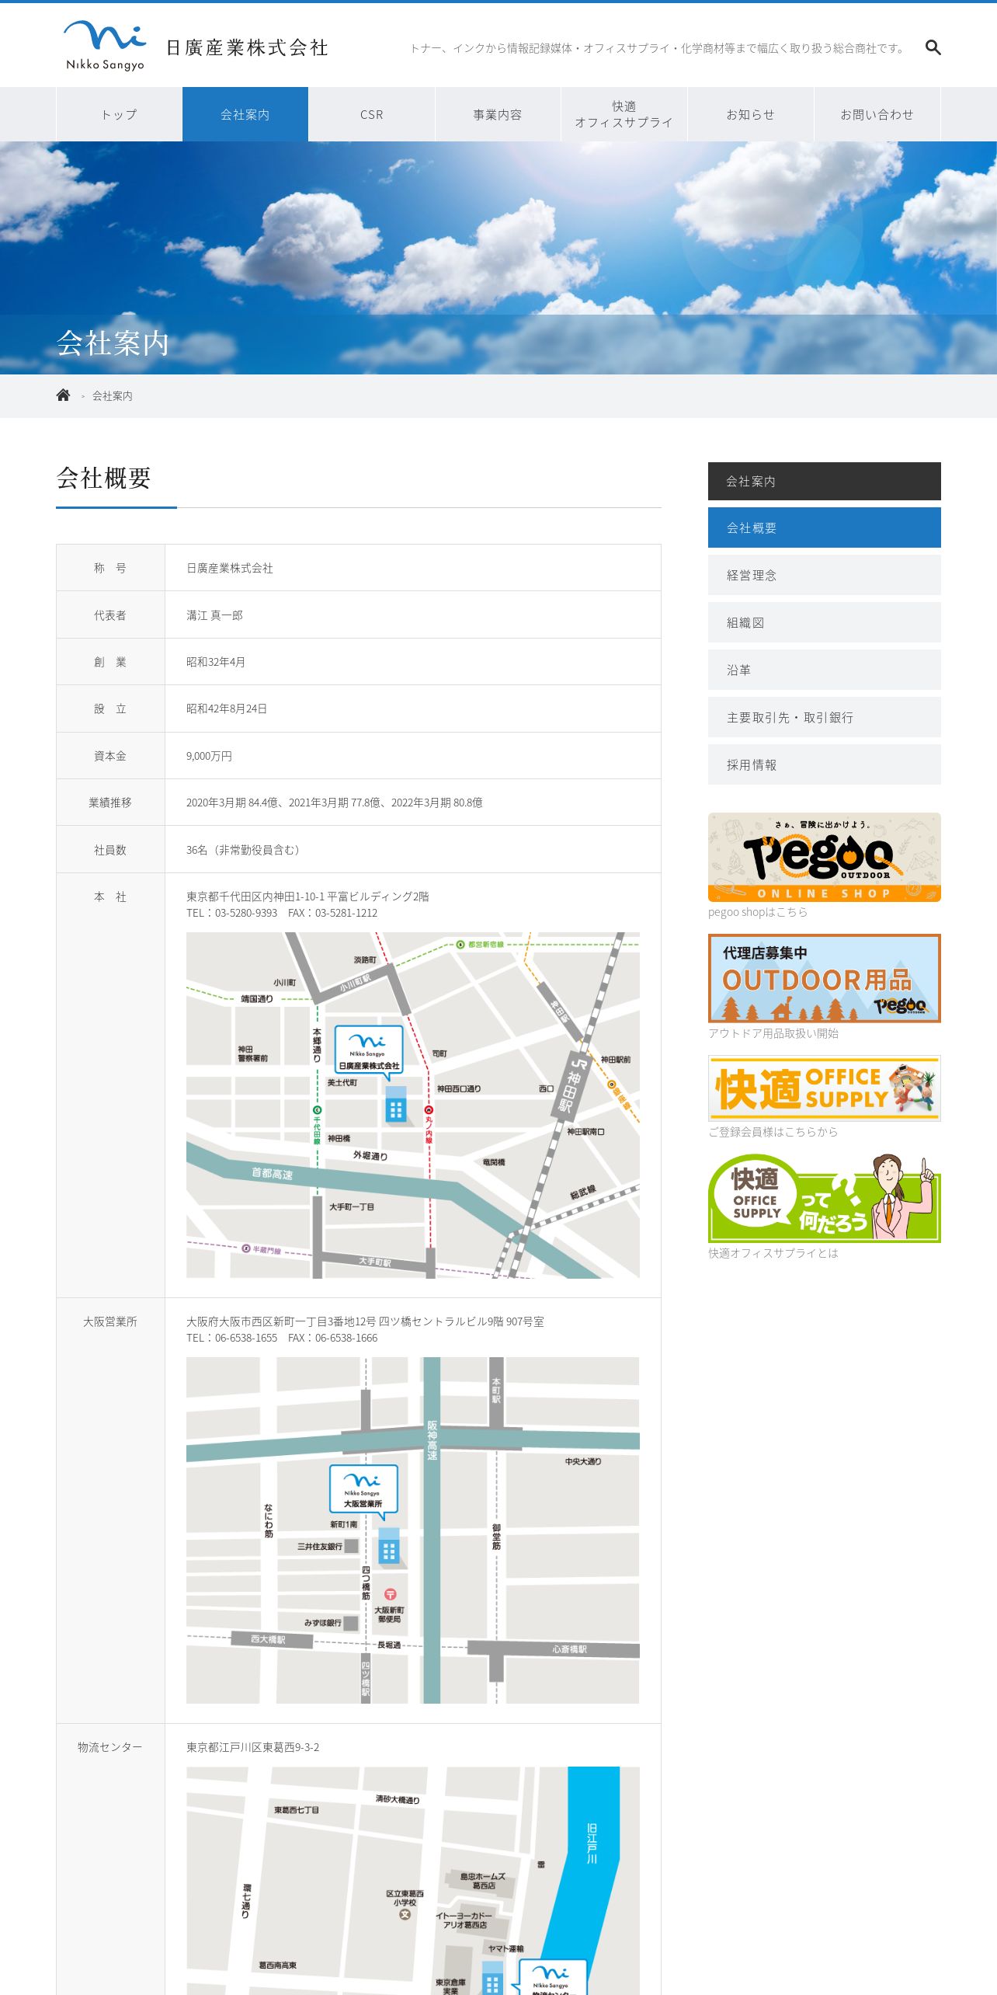Select sidebar 経営理念 item
The height and width of the screenshot is (1995, 997).
(x=825, y=575)
